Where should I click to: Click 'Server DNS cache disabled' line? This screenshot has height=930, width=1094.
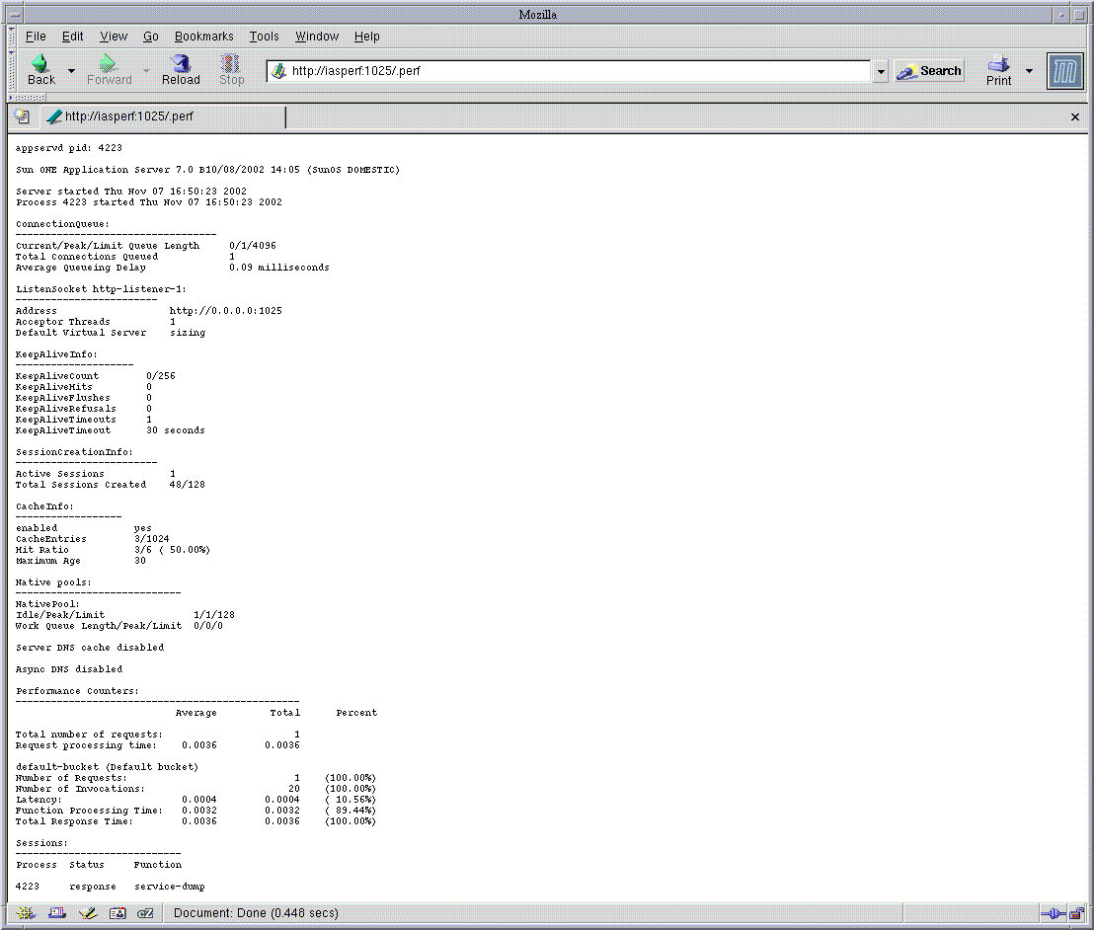pyautogui.click(x=90, y=648)
